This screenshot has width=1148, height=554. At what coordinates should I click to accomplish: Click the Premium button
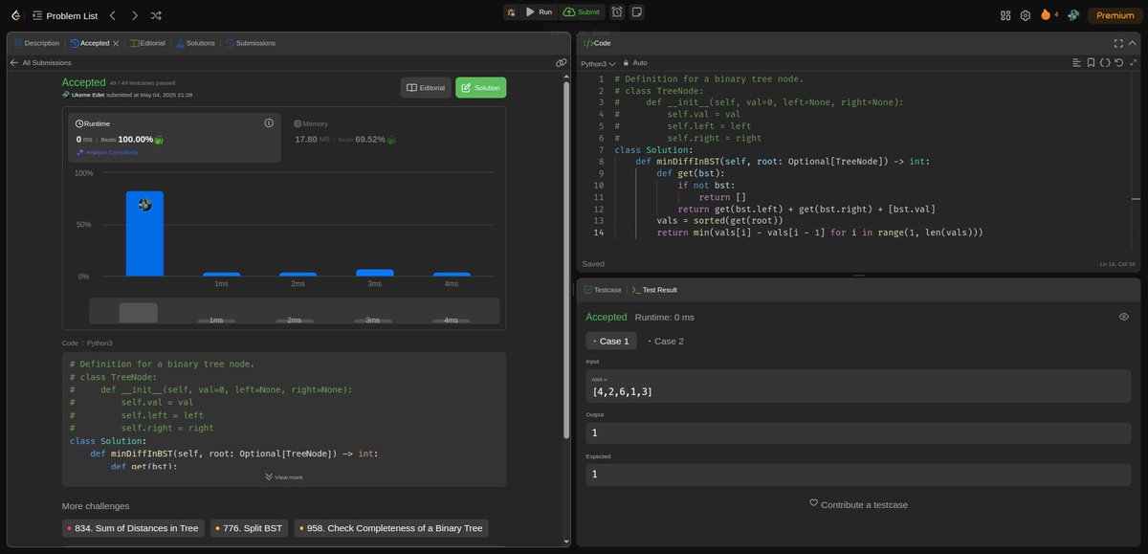[1115, 15]
